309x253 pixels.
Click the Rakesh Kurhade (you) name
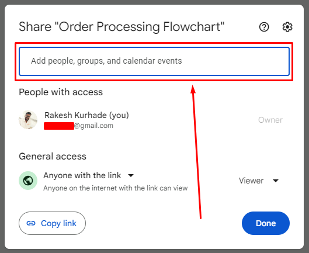pyautogui.click(x=86, y=115)
